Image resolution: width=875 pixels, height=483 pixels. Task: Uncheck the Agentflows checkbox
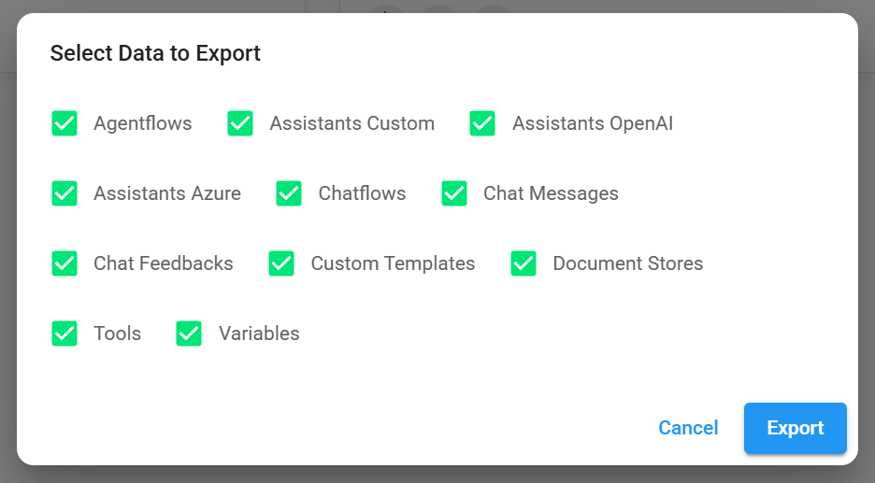click(x=65, y=123)
